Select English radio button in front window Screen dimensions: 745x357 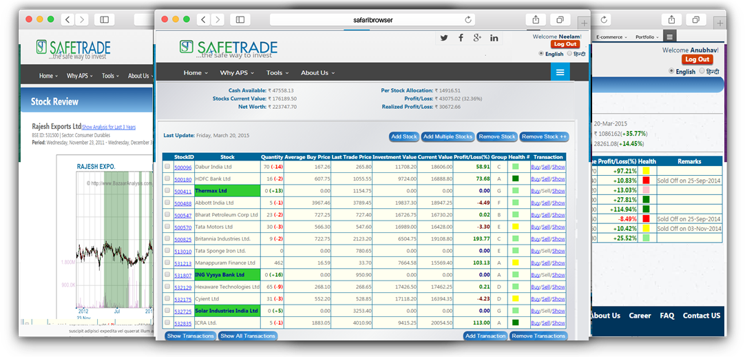click(x=541, y=54)
